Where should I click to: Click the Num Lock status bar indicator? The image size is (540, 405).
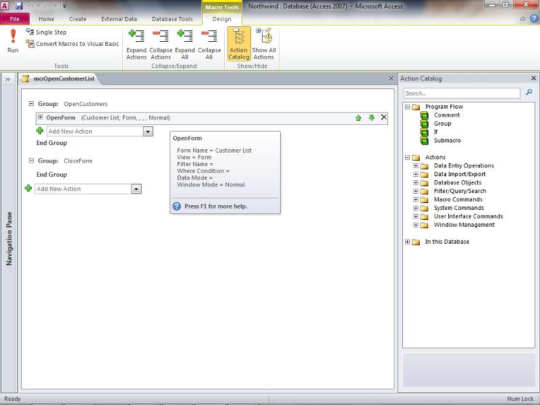520,399
